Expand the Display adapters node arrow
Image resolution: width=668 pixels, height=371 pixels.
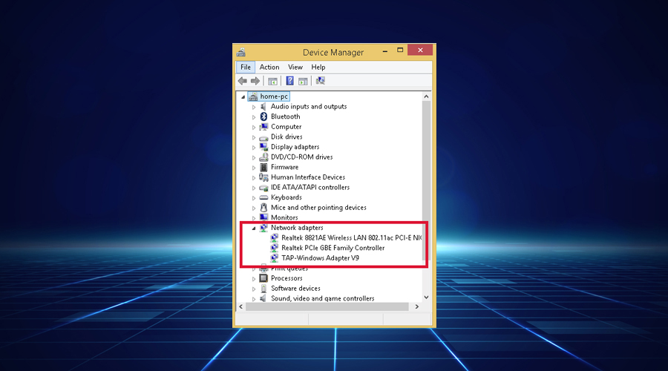click(254, 148)
